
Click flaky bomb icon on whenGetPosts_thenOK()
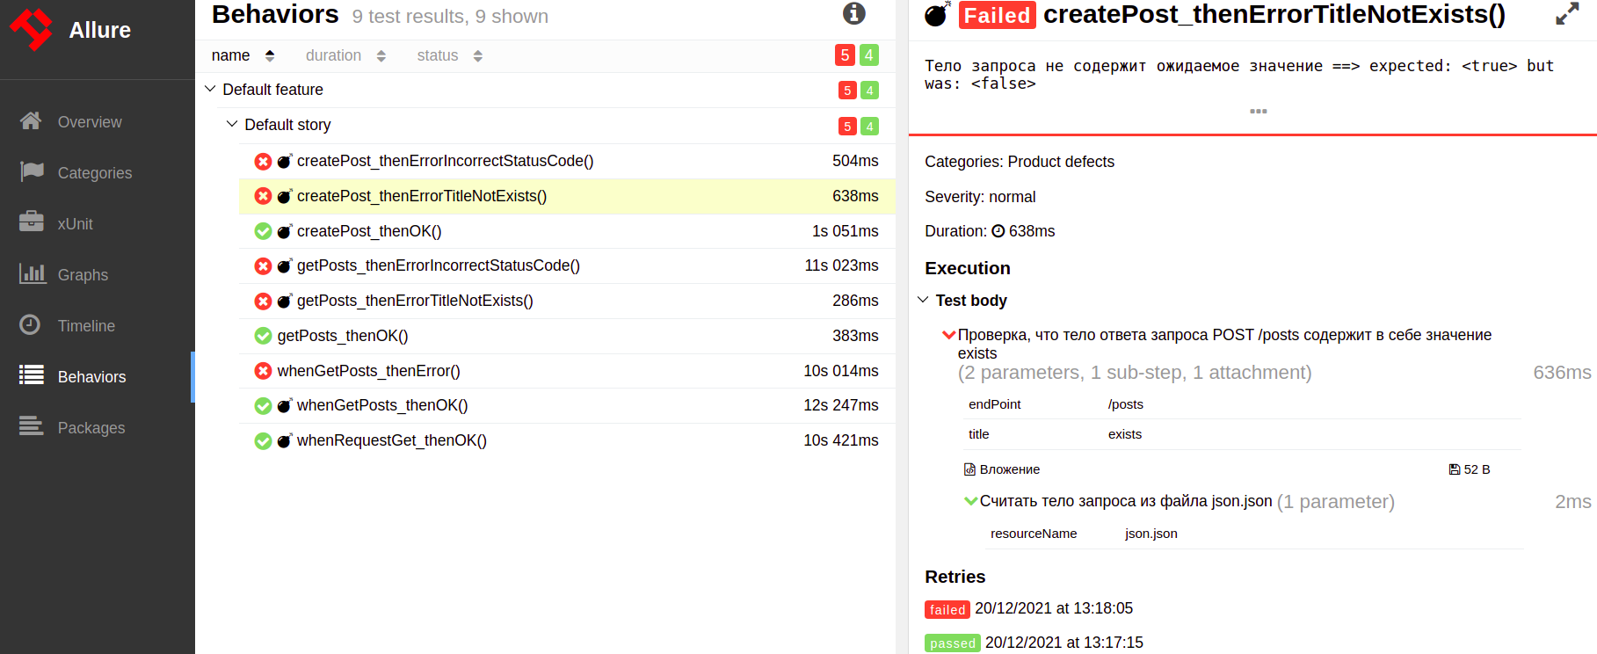click(285, 405)
